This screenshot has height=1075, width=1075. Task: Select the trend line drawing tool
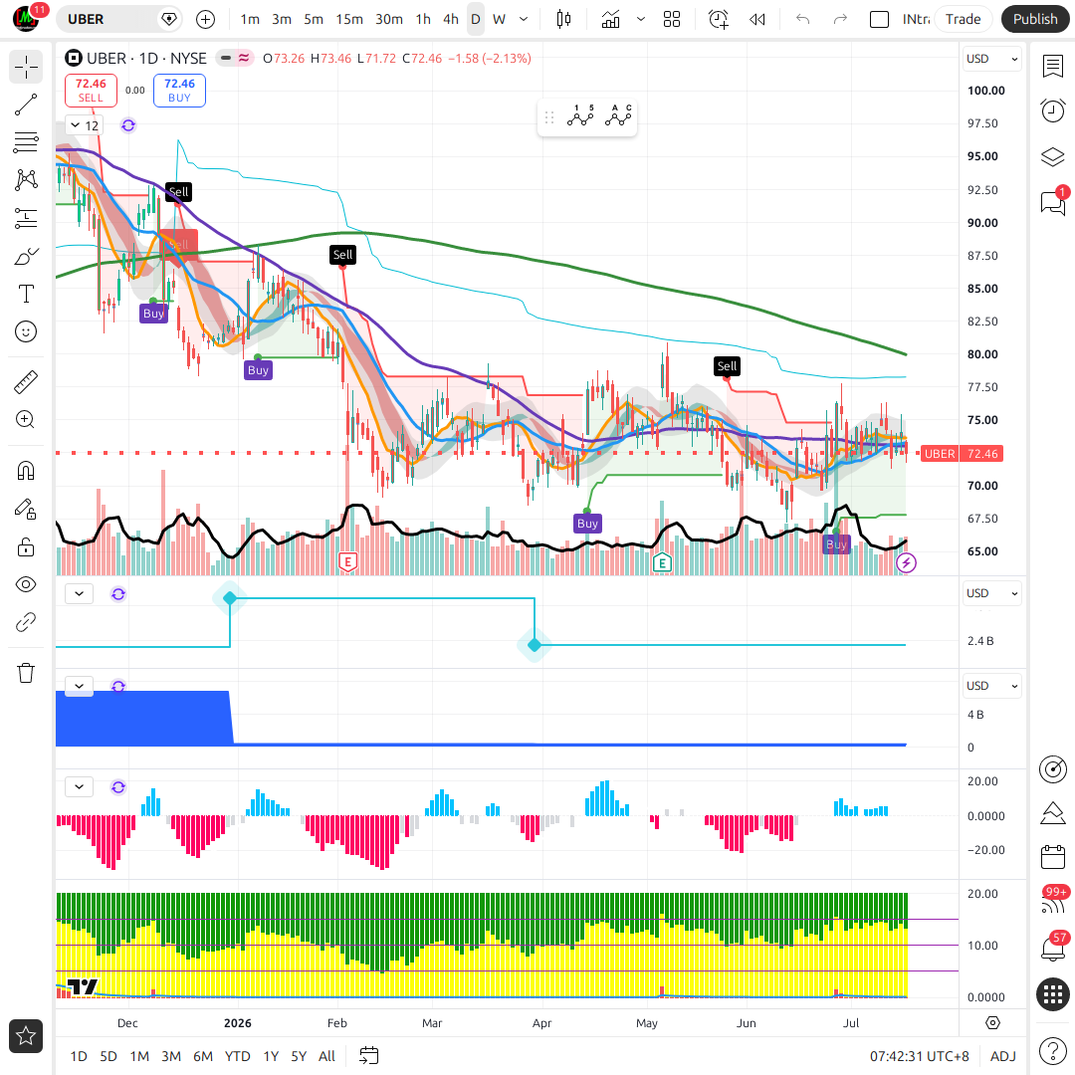pos(26,105)
